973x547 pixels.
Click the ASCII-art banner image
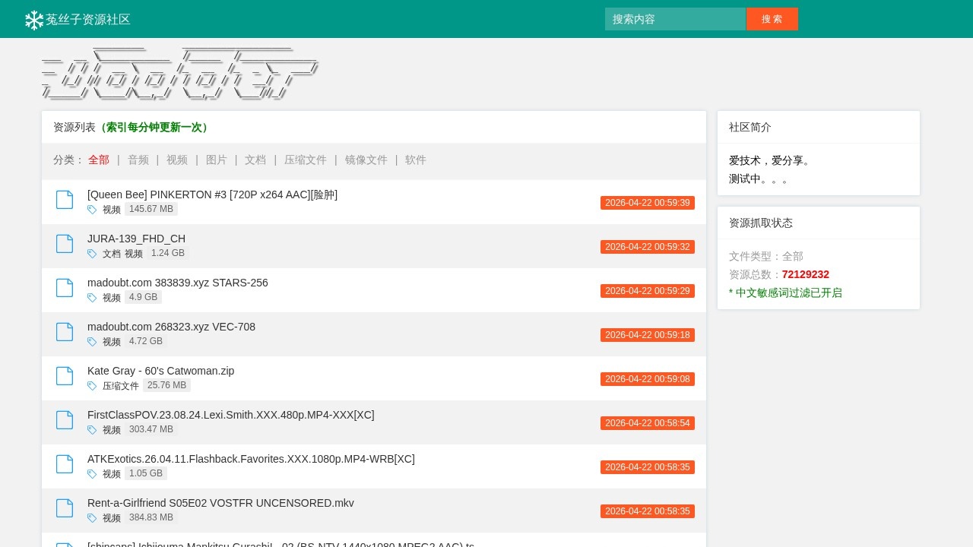tap(179, 74)
